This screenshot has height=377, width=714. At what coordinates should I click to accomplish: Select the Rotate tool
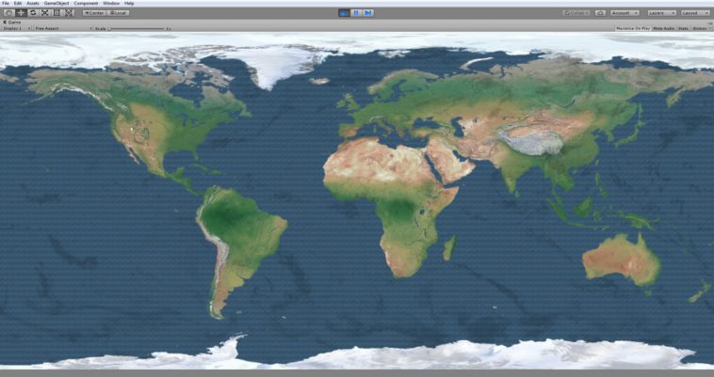pyautogui.click(x=33, y=13)
